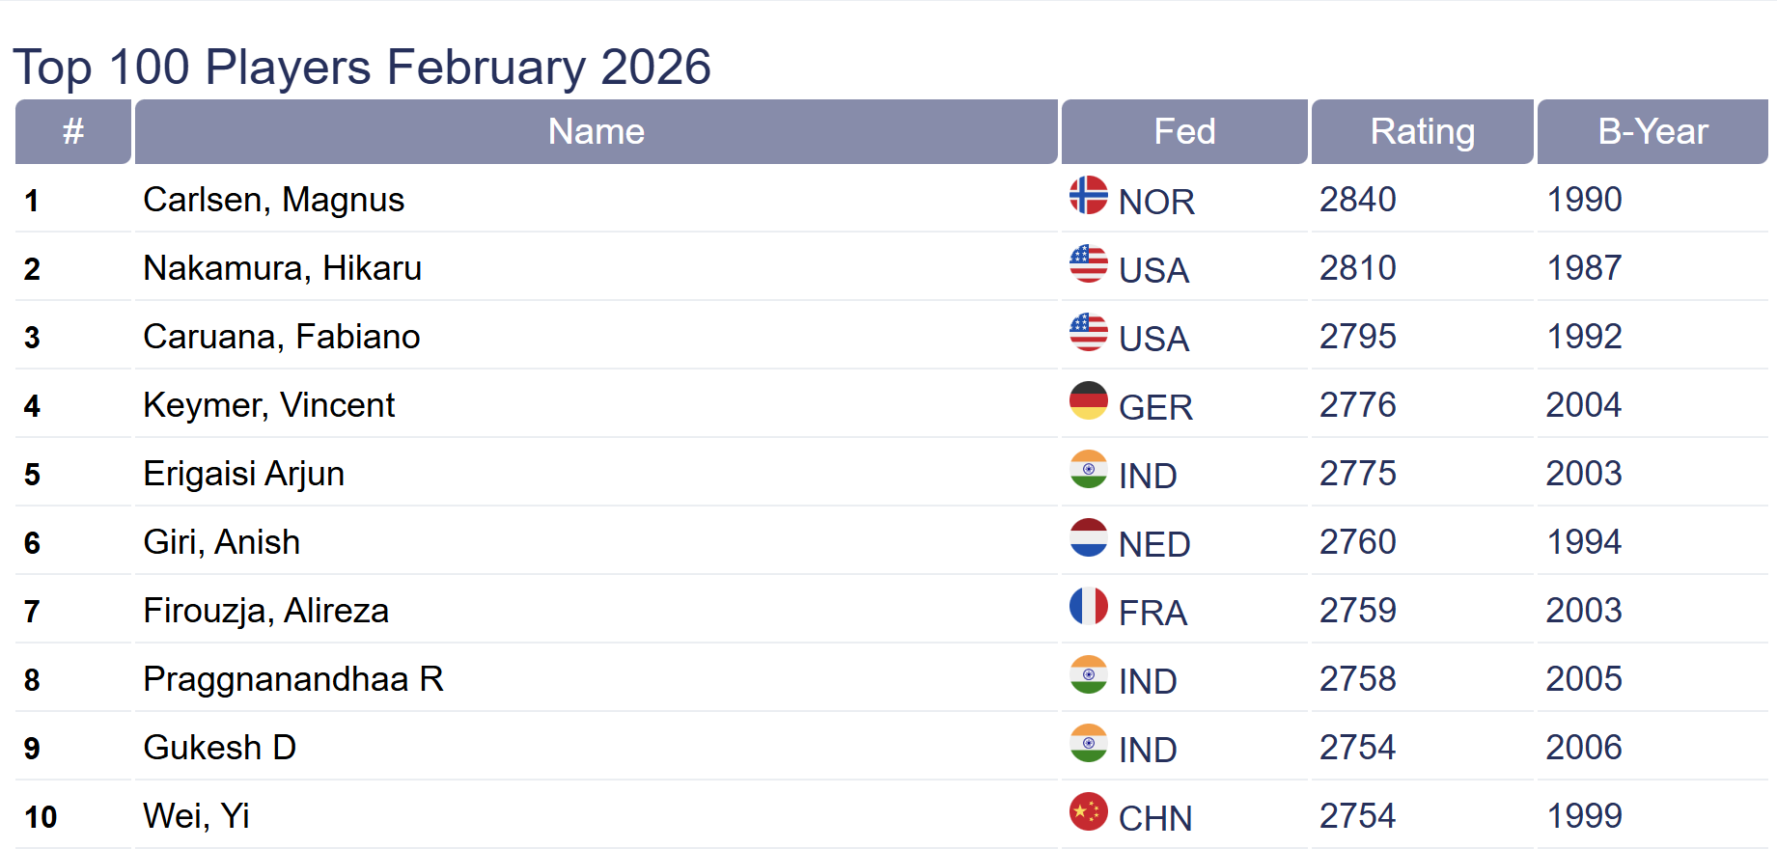Click Firouzja, Alireza player name
This screenshot has height=849, width=1777.
[x=265, y=611]
